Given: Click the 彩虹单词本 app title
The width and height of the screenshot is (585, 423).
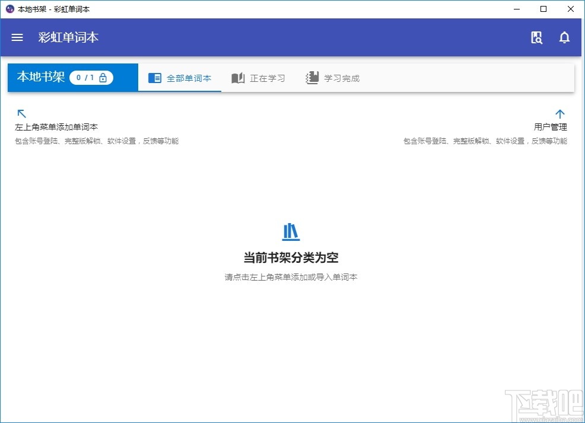Looking at the screenshot, I should [68, 37].
